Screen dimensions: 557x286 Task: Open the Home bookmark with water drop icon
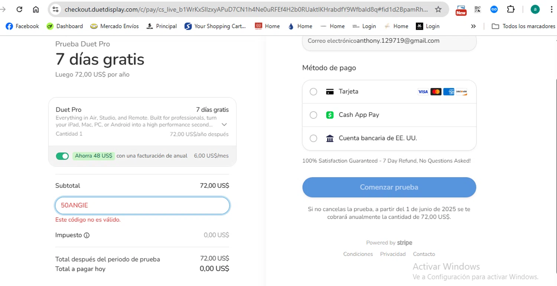pos(300,26)
